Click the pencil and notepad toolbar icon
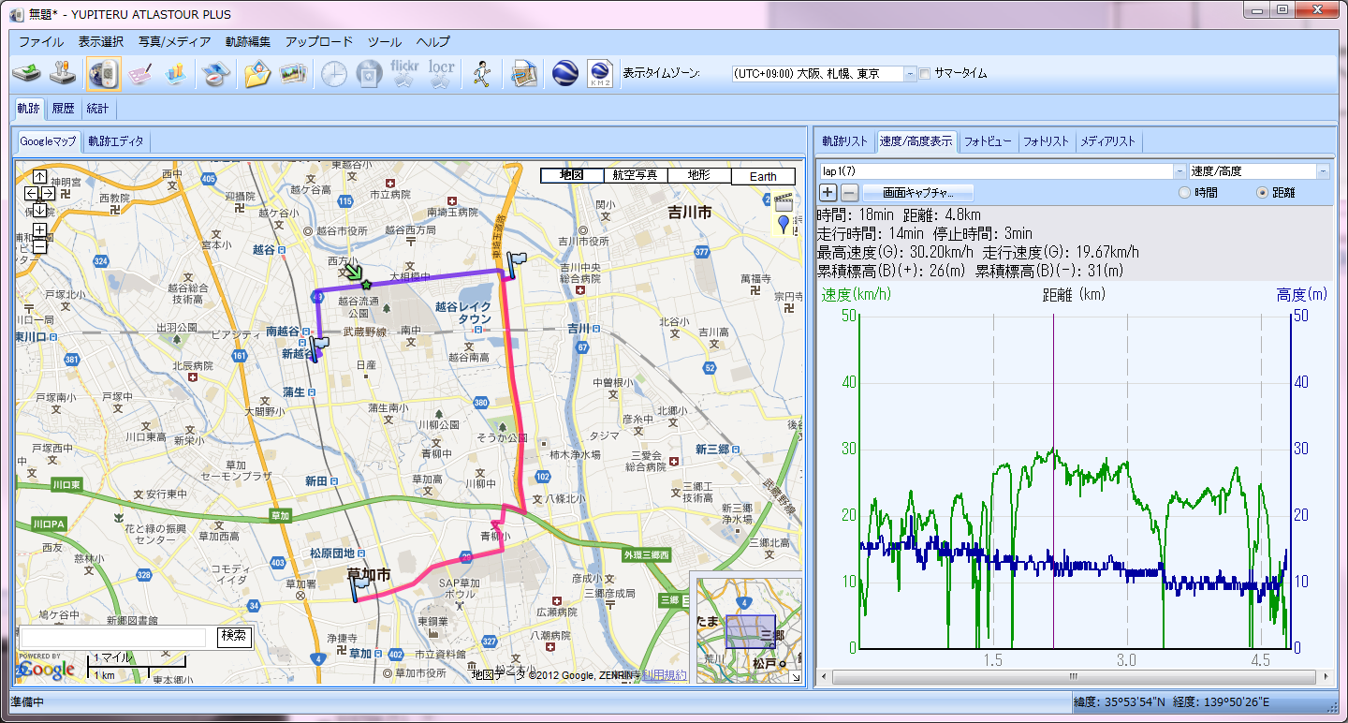 point(140,73)
